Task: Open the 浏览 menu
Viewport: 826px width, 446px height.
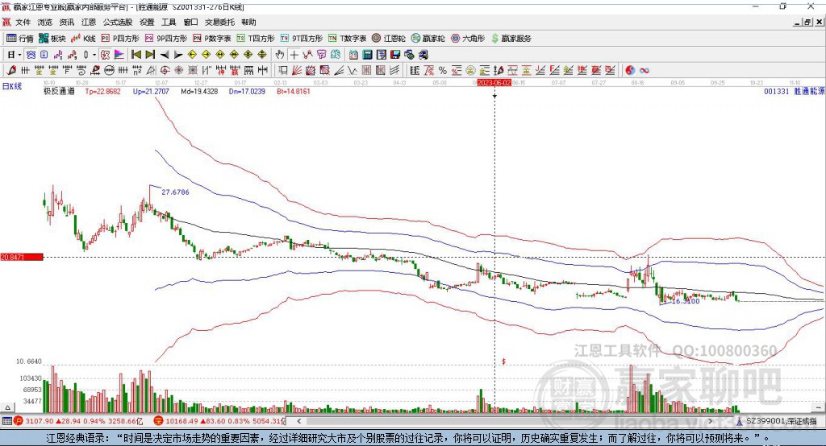Action: click(x=45, y=22)
